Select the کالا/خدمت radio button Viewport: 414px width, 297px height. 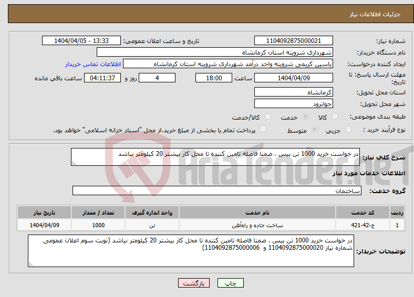tap(268, 116)
